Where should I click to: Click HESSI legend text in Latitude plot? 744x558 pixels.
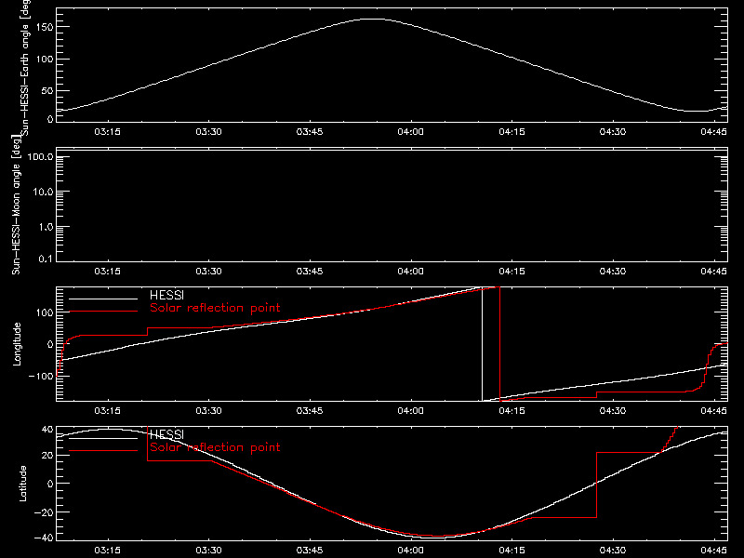(x=166, y=434)
